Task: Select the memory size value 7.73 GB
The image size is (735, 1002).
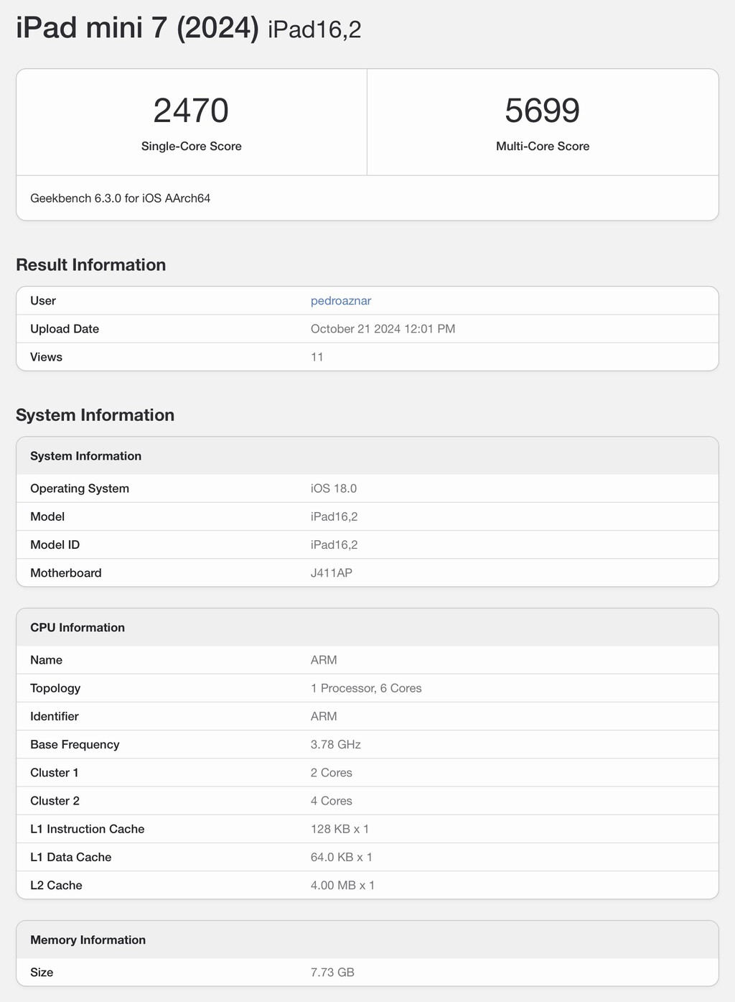Action: click(332, 973)
